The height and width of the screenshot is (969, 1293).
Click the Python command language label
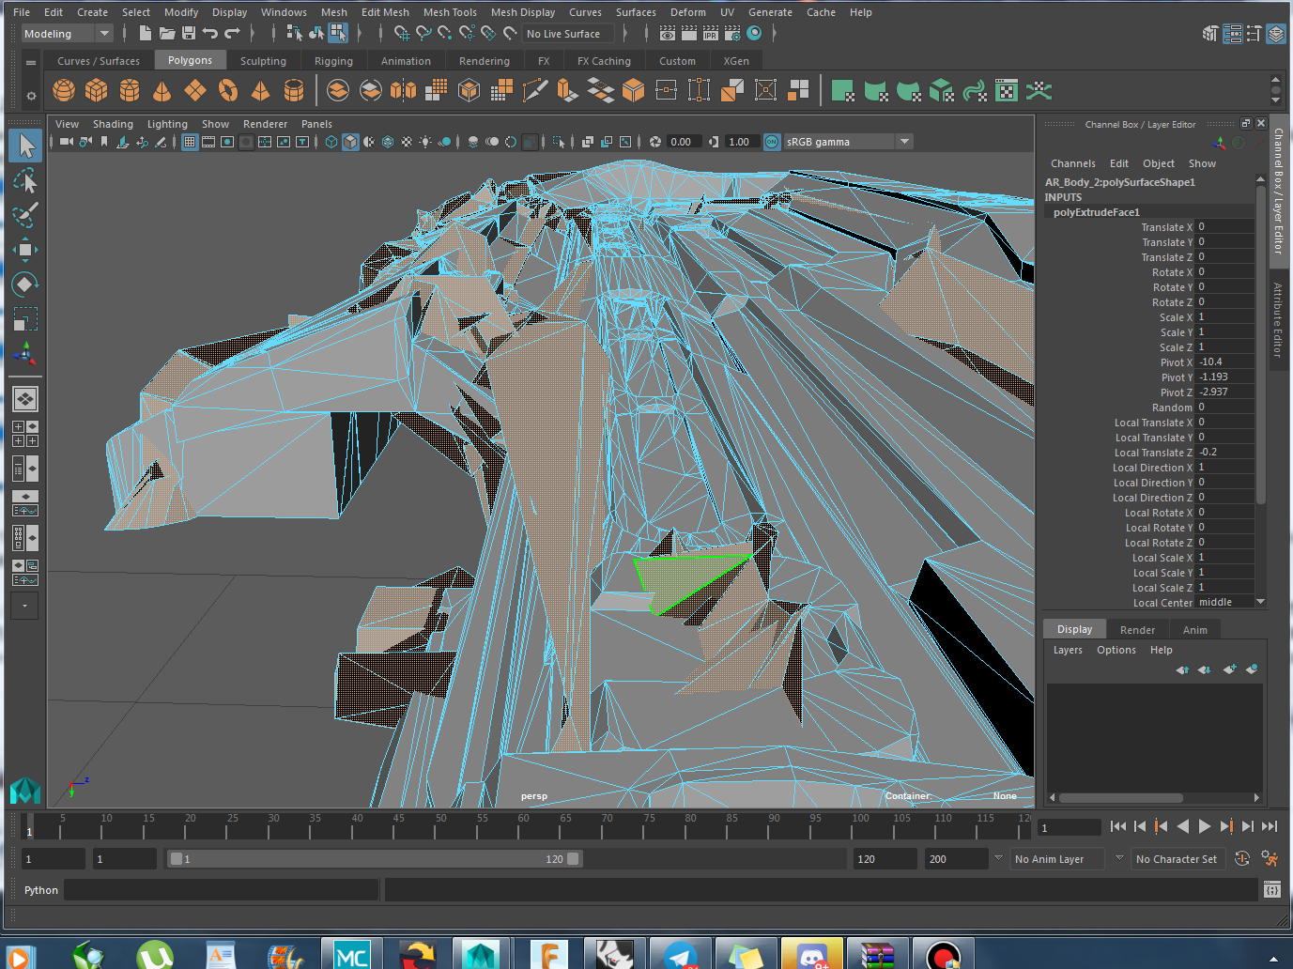coord(41,890)
